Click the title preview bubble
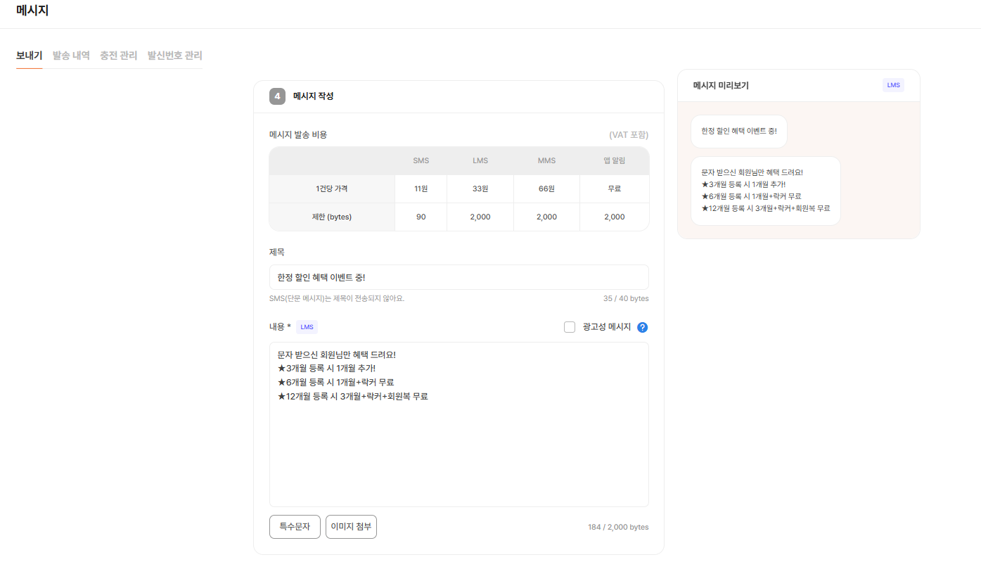 pyautogui.click(x=738, y=132)
